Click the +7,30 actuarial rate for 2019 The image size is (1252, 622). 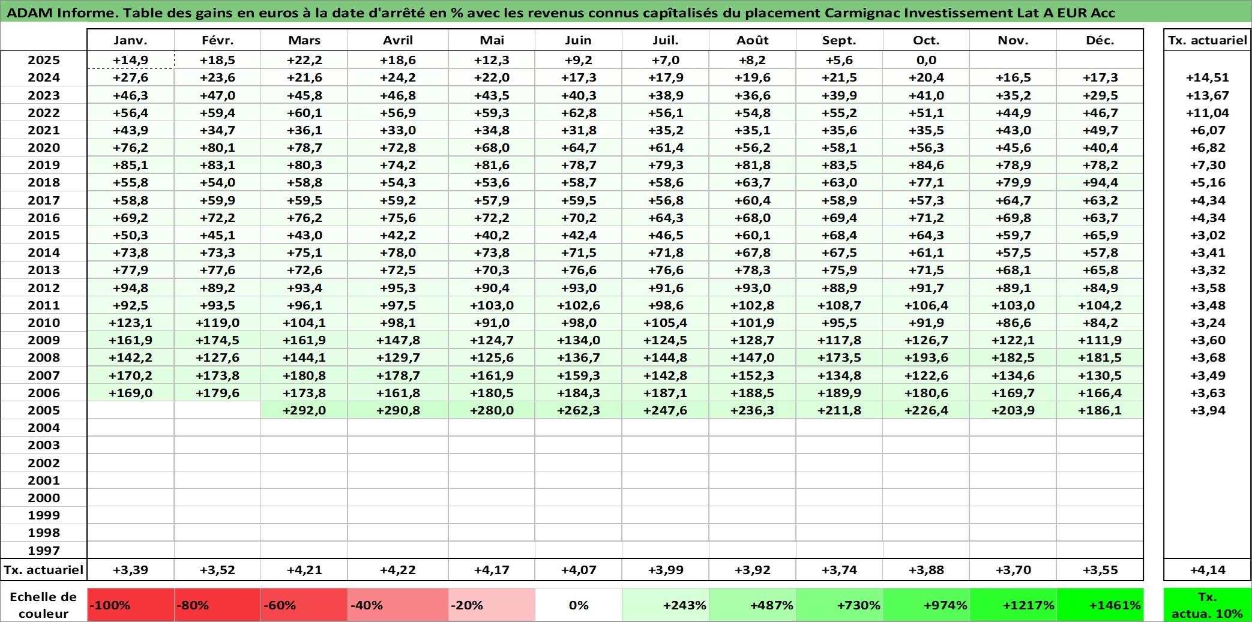[1207, 165]
